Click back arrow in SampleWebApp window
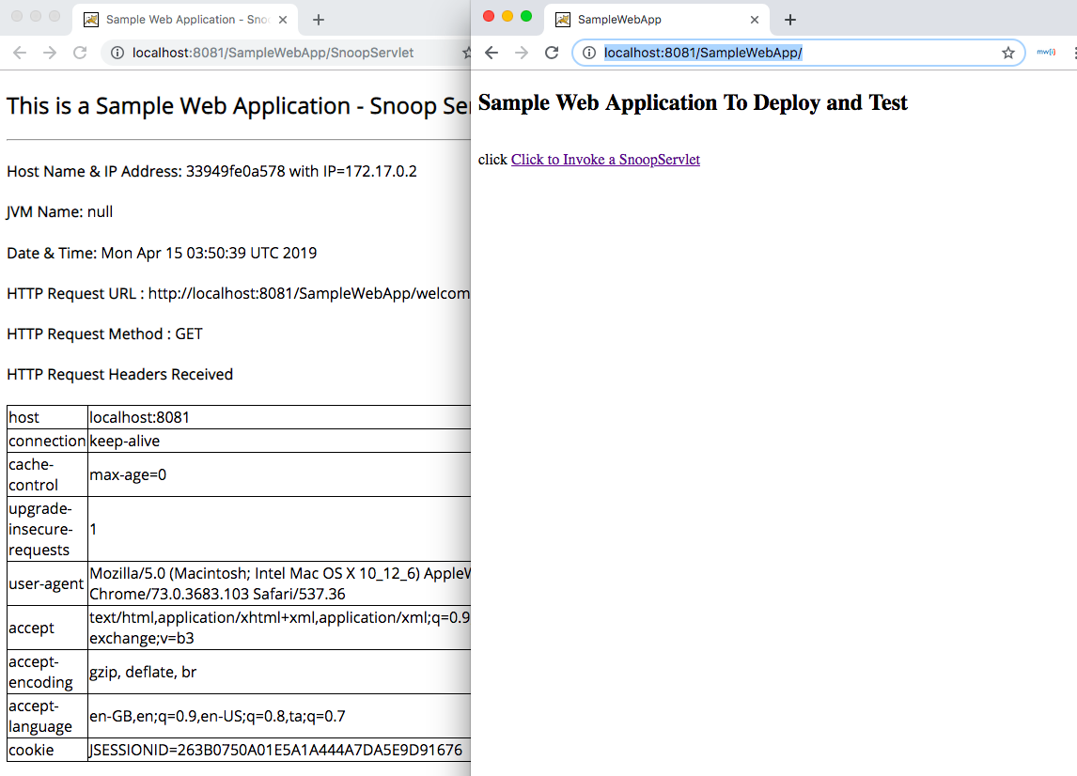1077x776 pixels. (x=492, y=53)
